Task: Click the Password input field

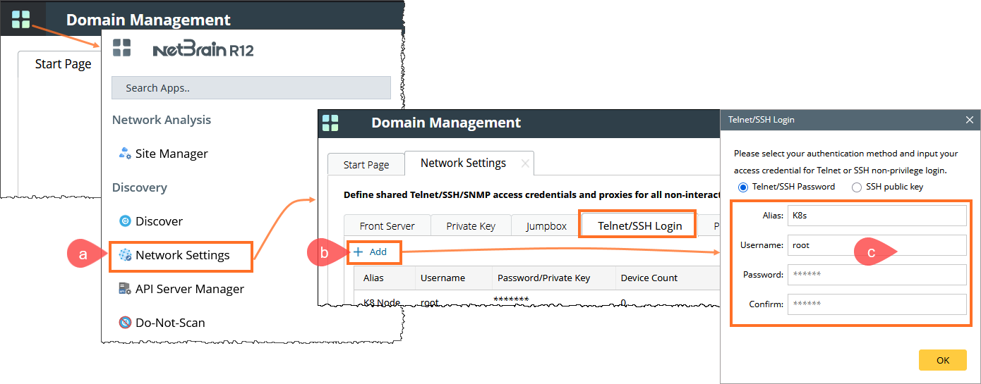Action: point(877,275)
